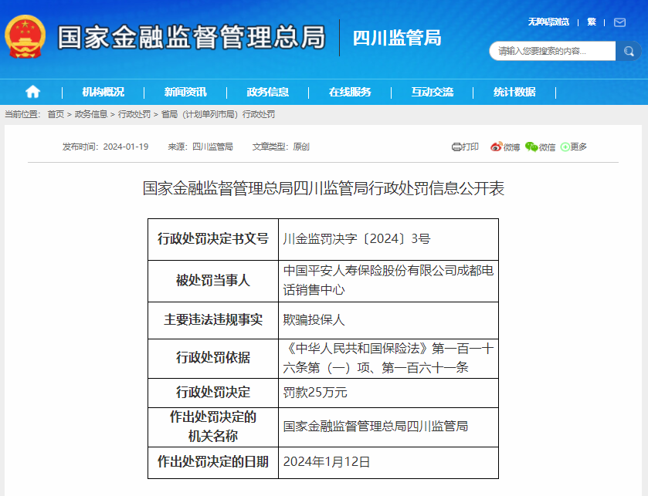Click the 无障碍浏览 link
648x496 pixels.
[x=548, y=22]
